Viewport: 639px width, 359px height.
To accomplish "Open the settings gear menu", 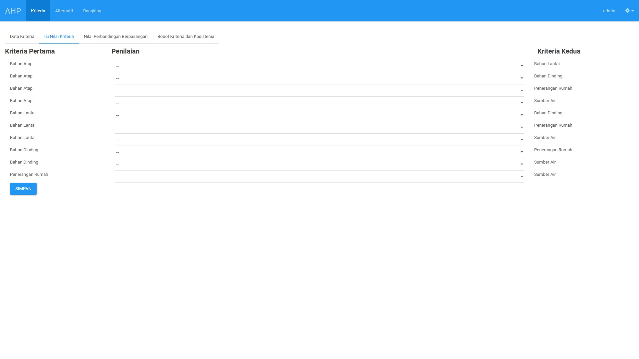I will (x=629, y=11).
